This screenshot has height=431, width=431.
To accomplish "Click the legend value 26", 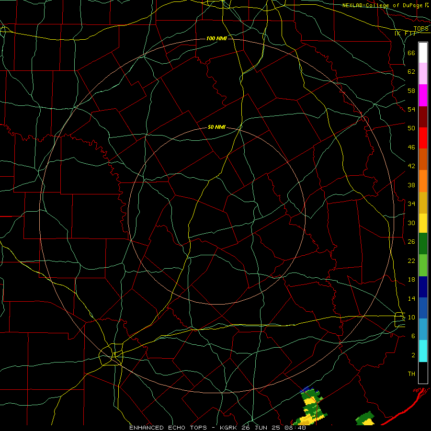I will click(411, 242).
